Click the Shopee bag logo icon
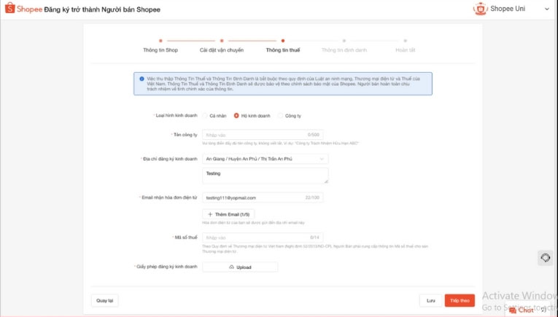The image size is (558, 317). tap(10, 8)
